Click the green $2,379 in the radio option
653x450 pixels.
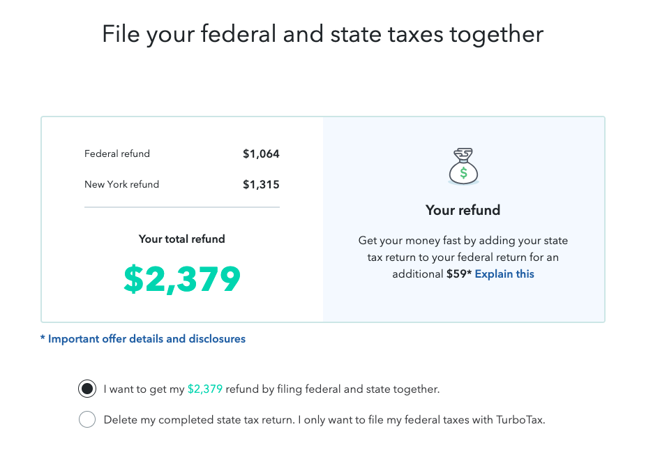[x=205, y=389]
